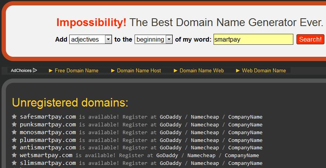Register monosmartpay.com at Namecheap
This screenshot has height=168, width=326.
pos(205,133)
